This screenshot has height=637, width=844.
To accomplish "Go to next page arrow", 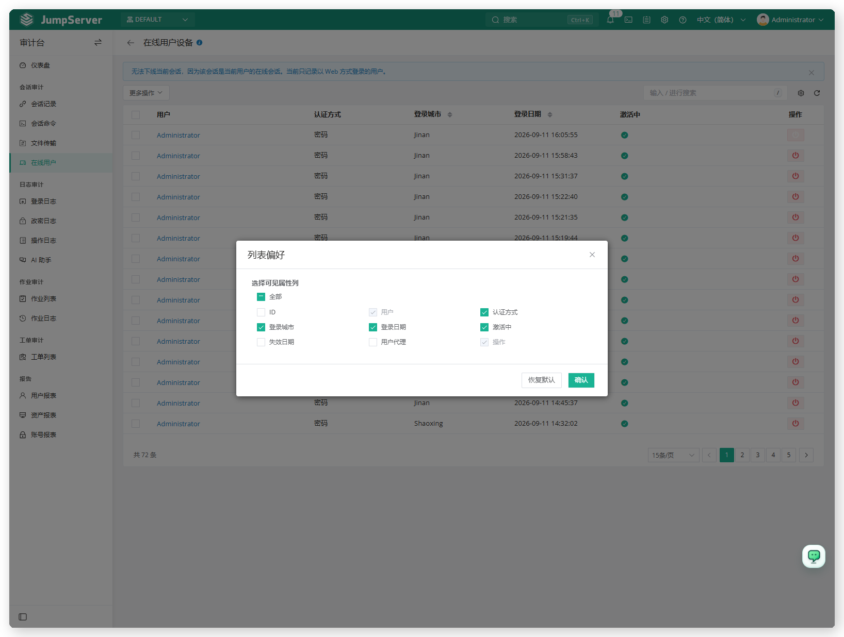I will click(806, 455).
